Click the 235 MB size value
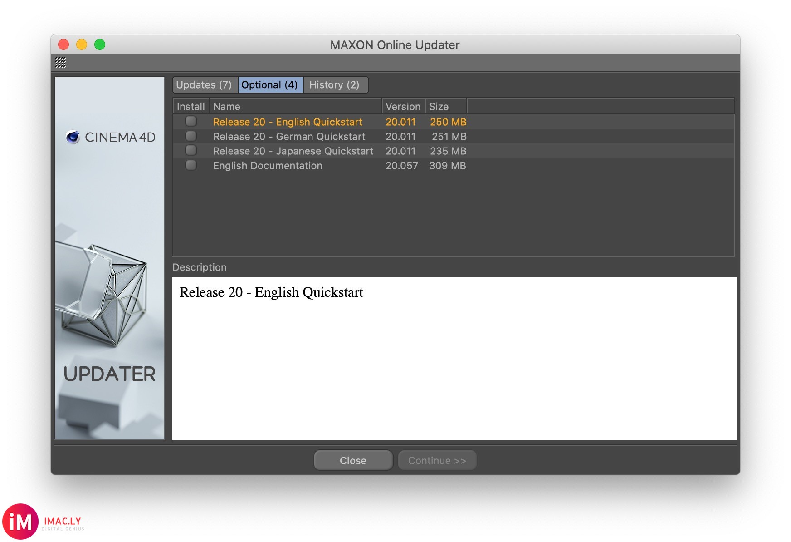Screen dimensions: 791x542 [x=448, y=151]
